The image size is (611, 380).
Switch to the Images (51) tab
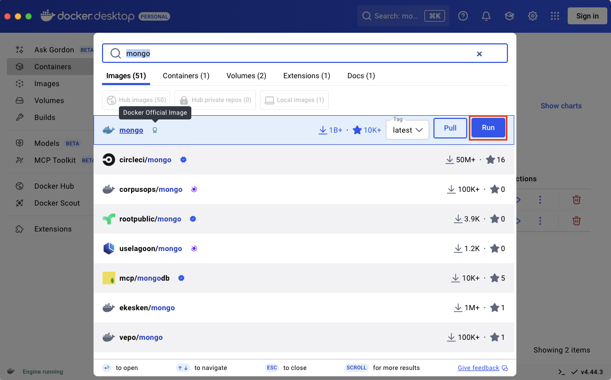point(126,76)
